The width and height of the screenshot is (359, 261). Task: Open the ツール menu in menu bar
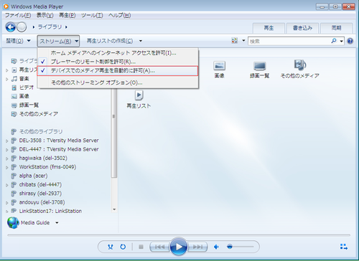pos(92,15)
